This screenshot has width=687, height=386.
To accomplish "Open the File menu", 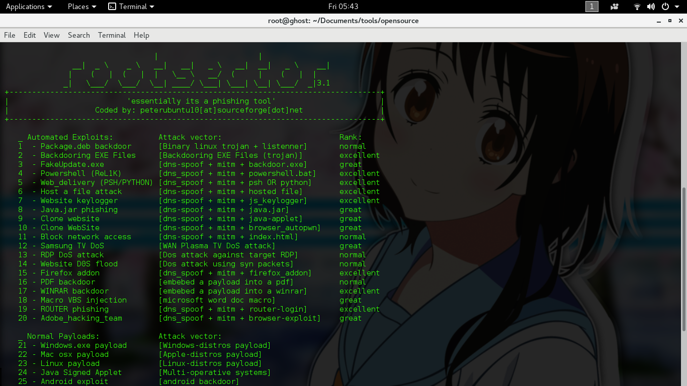I will pos(9,35).
